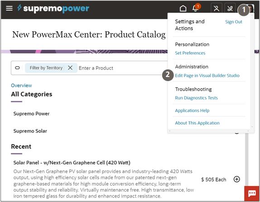This screenshot has height=202, width=260.
Task: Go to the Home page icon
Action: [x=183, y=8]
